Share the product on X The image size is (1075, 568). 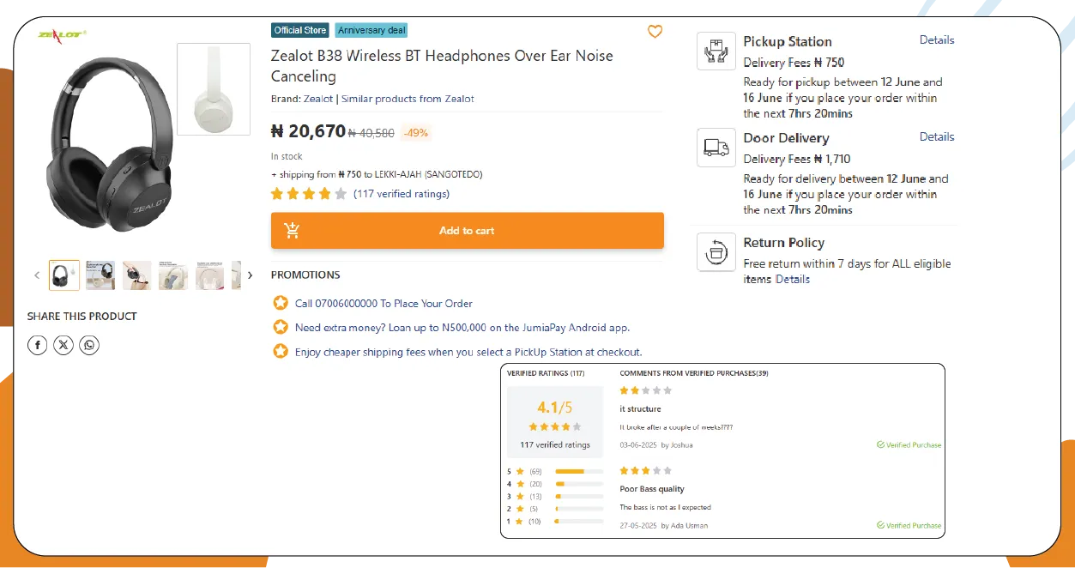click(63, 344)
